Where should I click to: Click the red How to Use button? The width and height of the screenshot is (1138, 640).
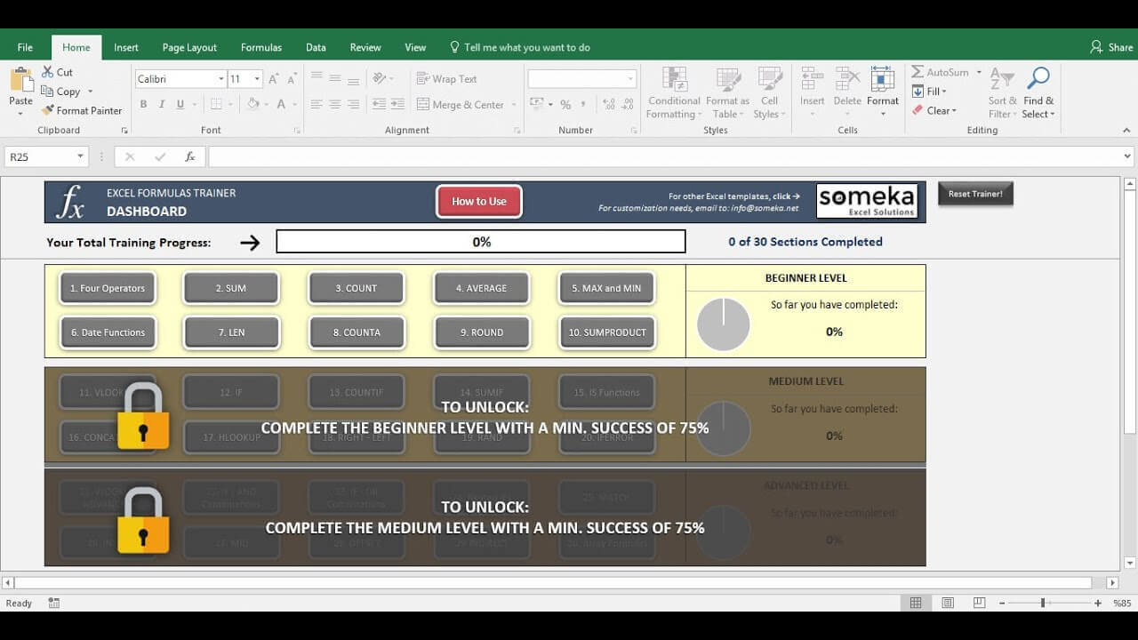478,201
